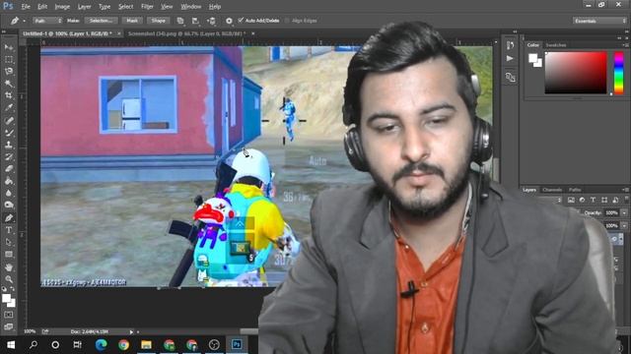Open the Path mode dropdown

click(x=47, y=21)
